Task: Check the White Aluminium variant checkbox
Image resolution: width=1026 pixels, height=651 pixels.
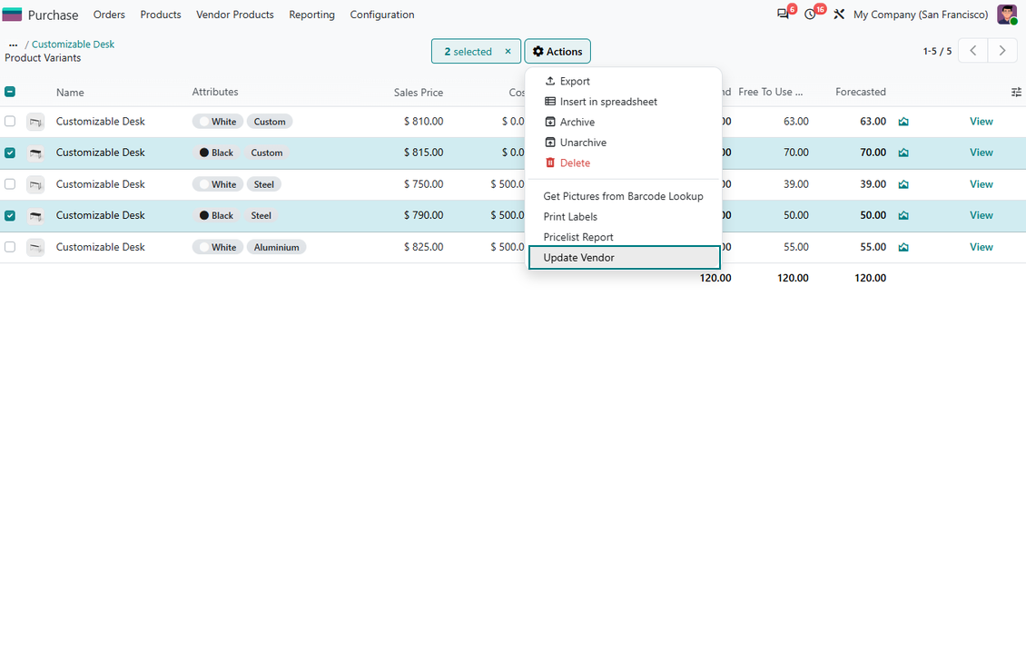Action: tap(10, 247)
